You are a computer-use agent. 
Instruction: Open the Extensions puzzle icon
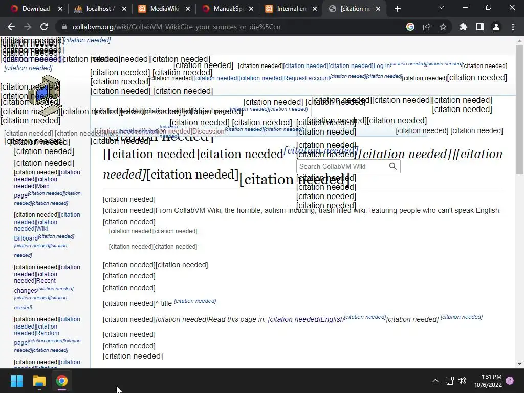pos(464,27)
